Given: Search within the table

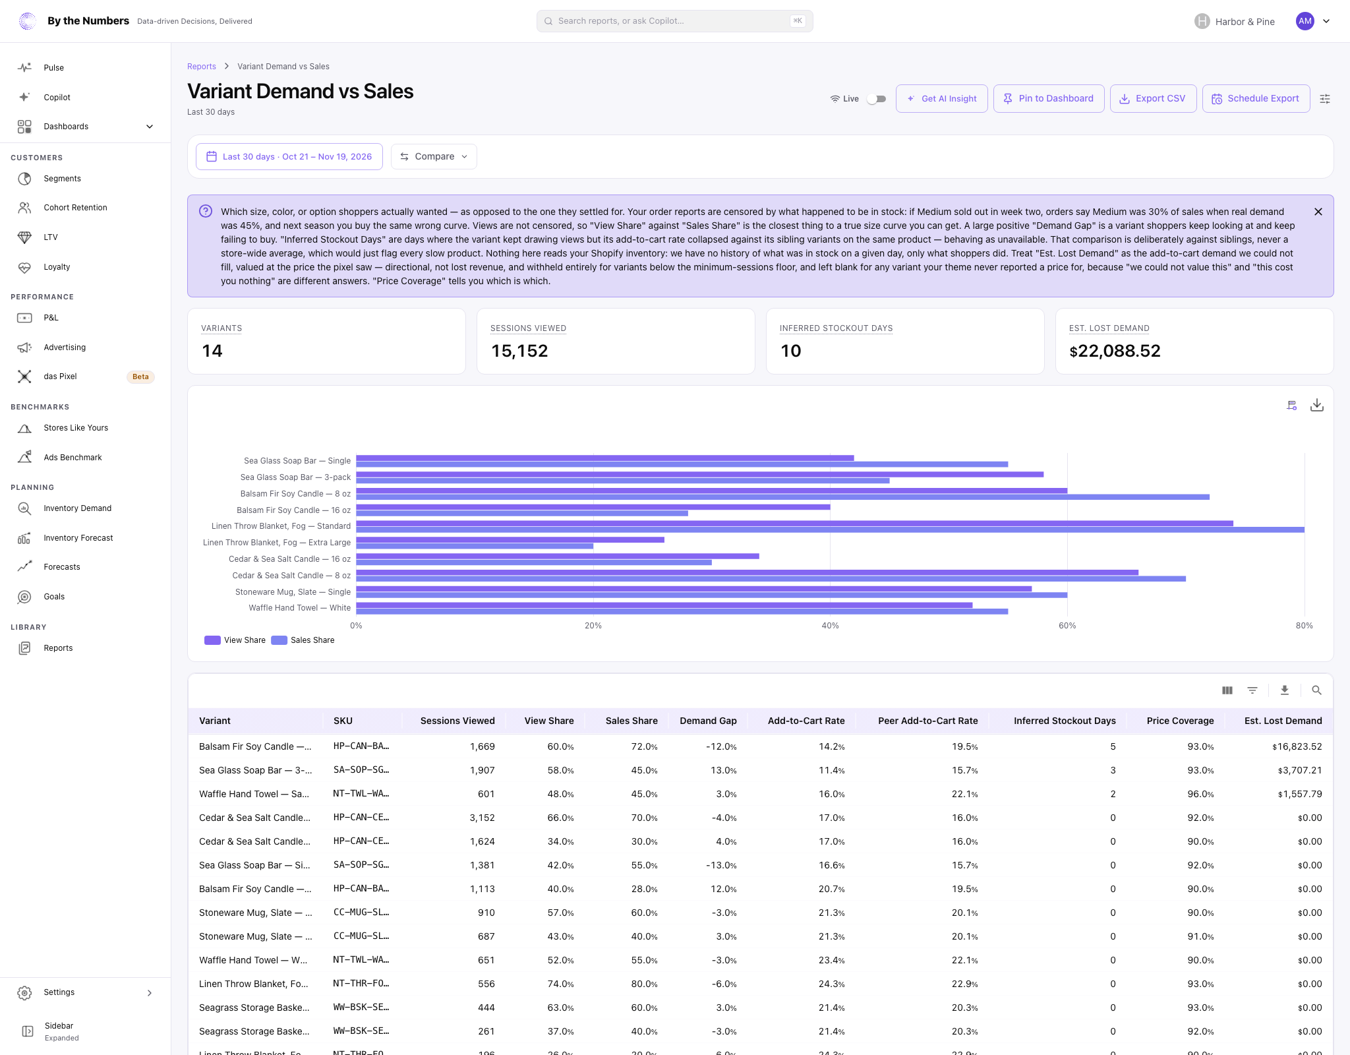Looking at the screenshot, I should [x=1317, y=690].
